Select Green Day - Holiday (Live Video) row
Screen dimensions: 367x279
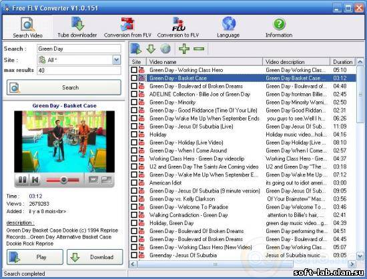[x=243, y=142]
